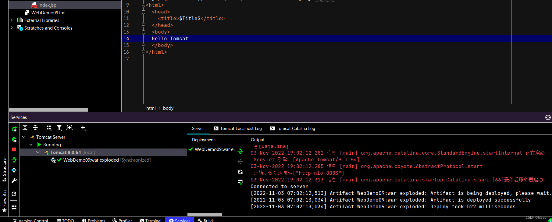552x222 pixels.
Task: Click the Debug Tomcat server icon
Action: tap(14, 139)
